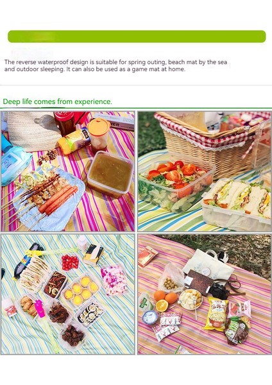Open the skewers and sausages picnic photo
This screenshot has width=272, height=385.
68,171
